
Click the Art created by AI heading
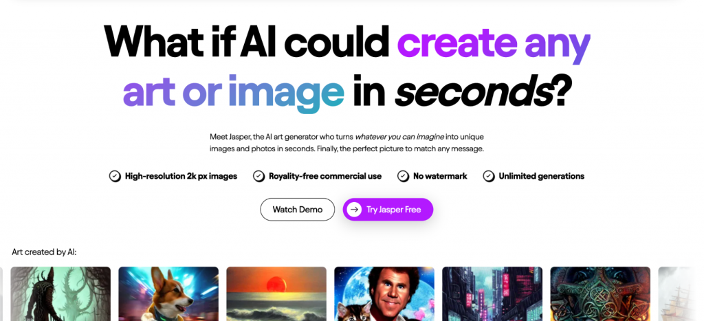(x=45, y=252)
